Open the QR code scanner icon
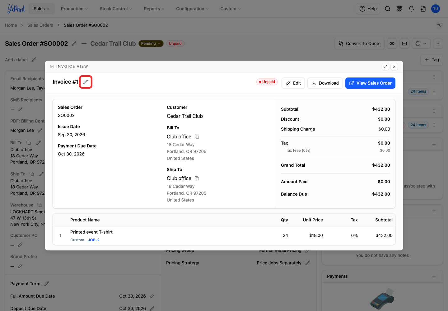The image size is (448, 311). click(x=399, y=9)
